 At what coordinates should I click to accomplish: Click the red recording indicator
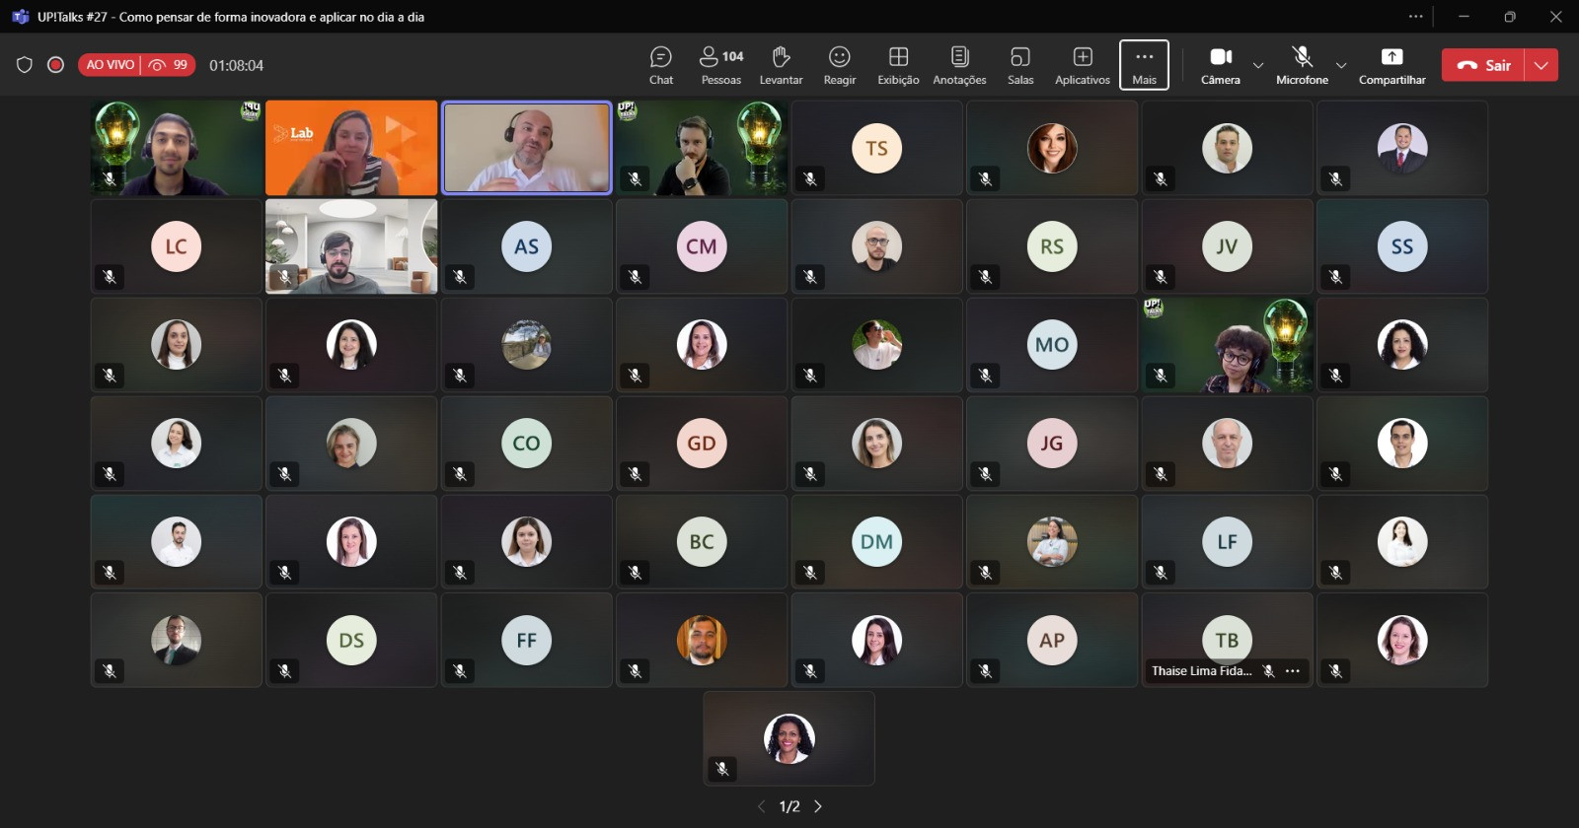(56, 65)
